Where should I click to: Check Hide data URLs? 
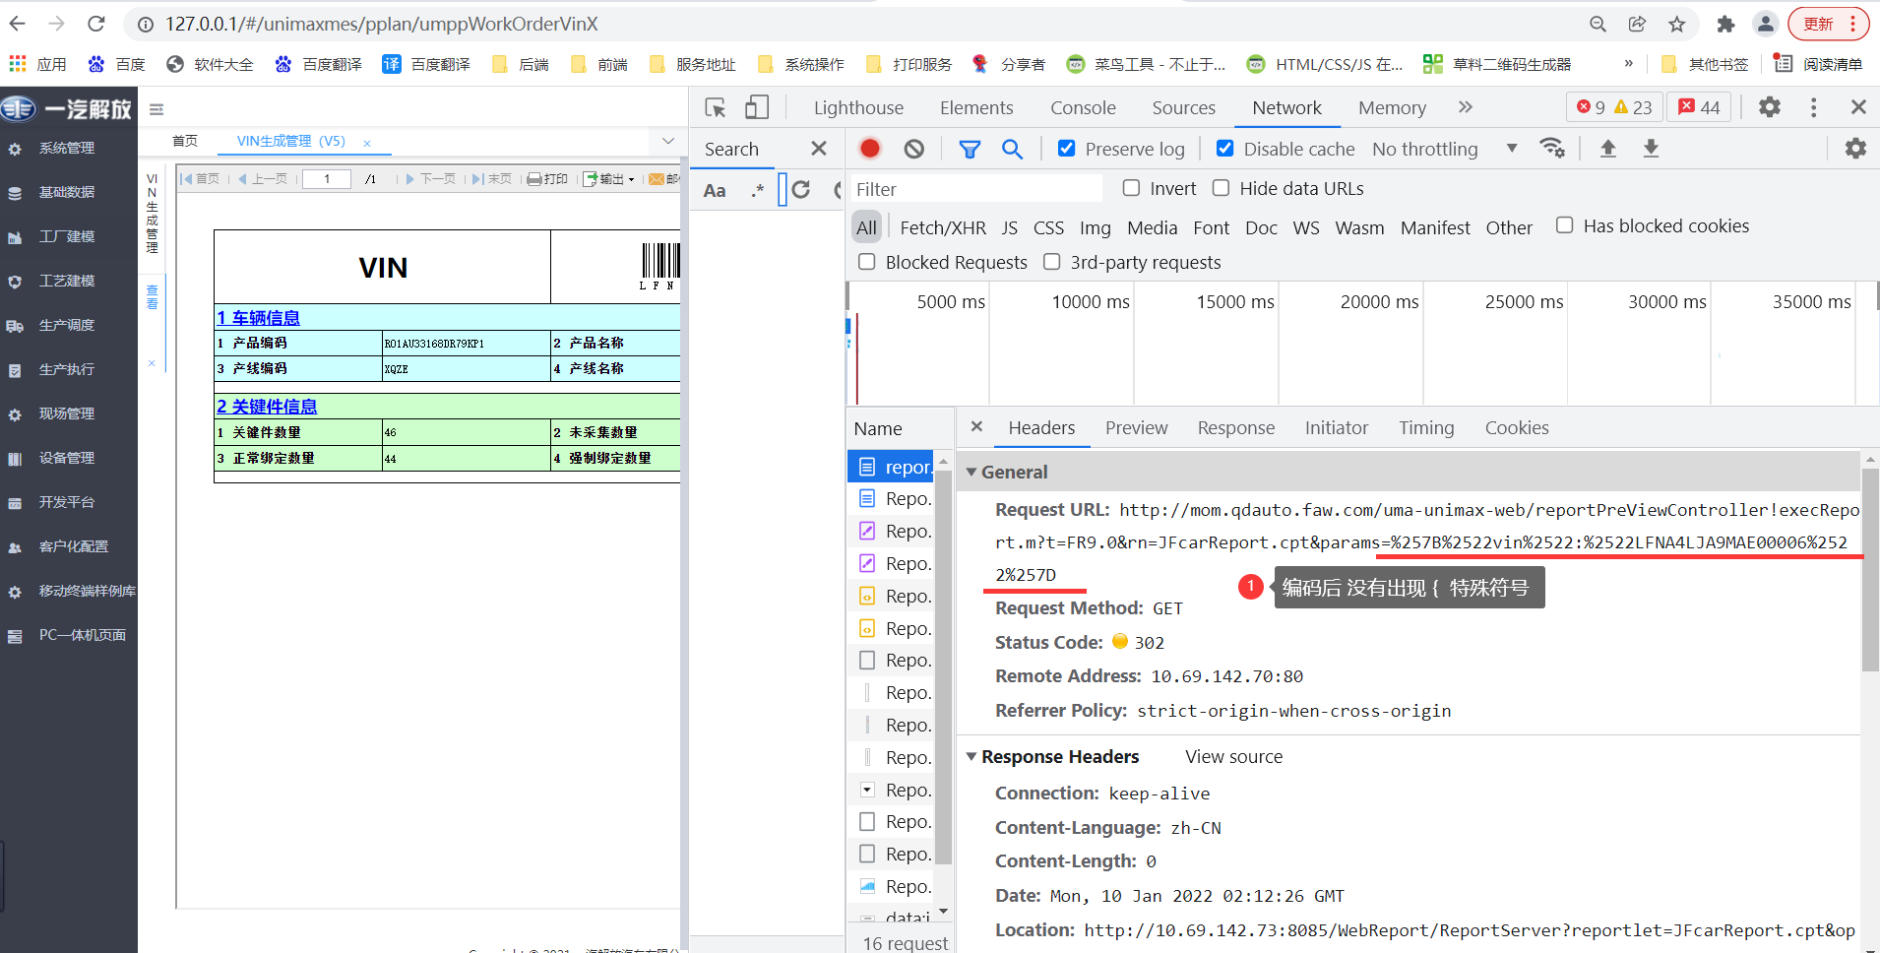tap(1221, 187)
